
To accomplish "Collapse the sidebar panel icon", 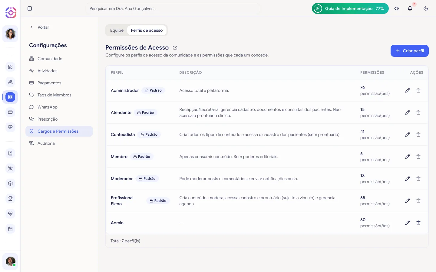I will pyautogui.click(x=30, y=8).
